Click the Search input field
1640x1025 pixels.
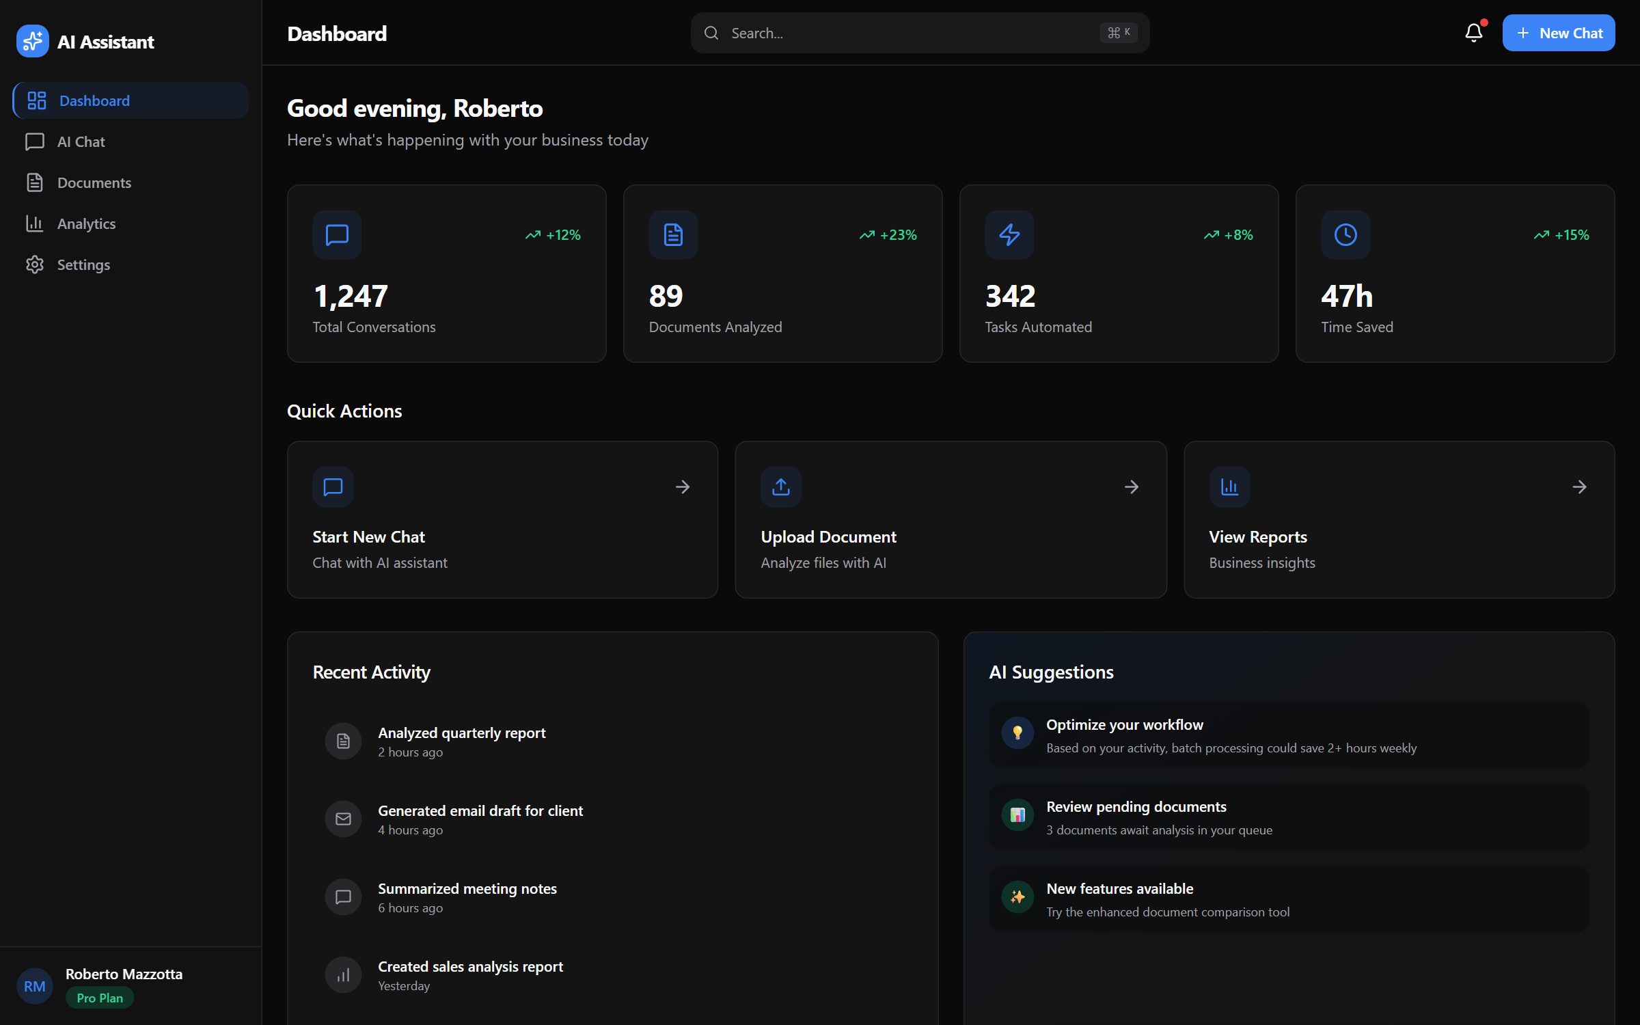pos(920,33)
